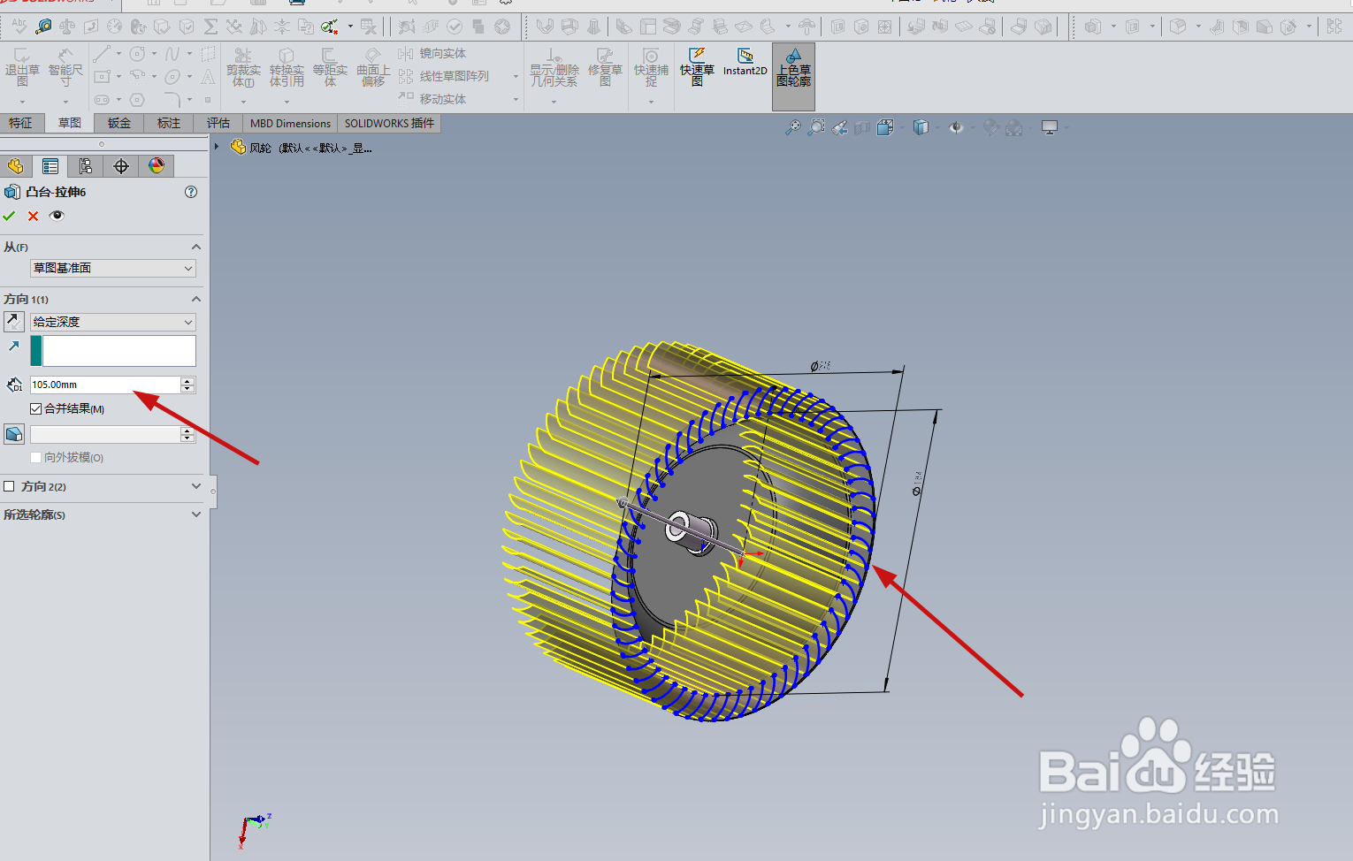Collapse the 方向 1 section

[x=196, y=299]
